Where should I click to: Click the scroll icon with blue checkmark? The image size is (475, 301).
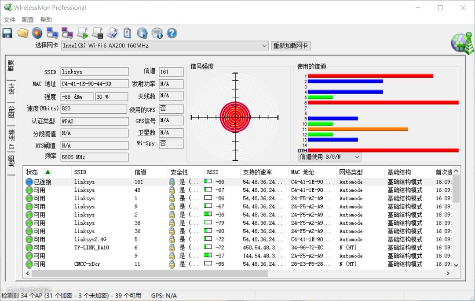click(112, 33)
